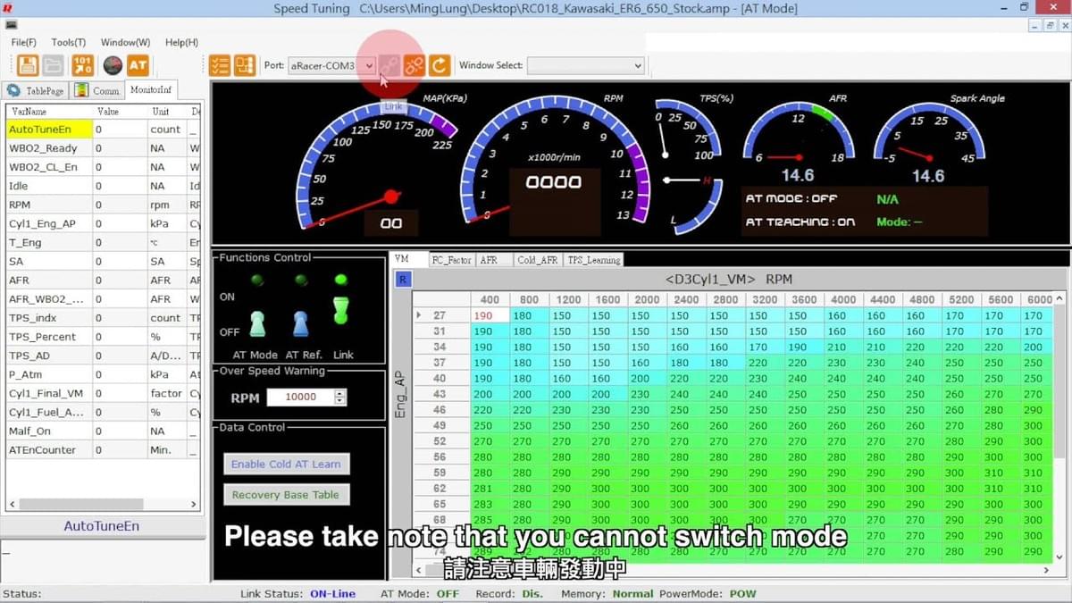Click the 281 cell in row 62
Screen dimensions: 1072x603
pyautogui.click(x=490, y=489)
